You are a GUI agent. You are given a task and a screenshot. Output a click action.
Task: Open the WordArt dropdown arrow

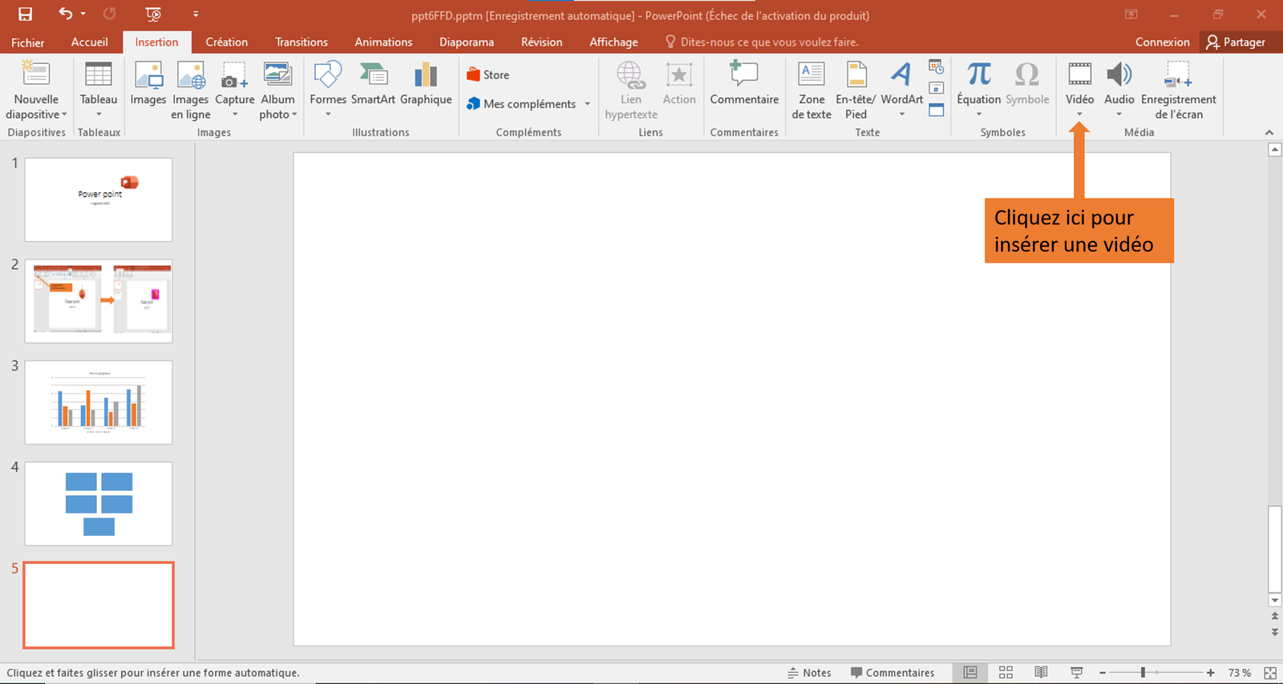pos(902,115)
